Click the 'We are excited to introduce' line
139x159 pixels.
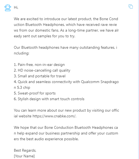[x=66, y=19]
